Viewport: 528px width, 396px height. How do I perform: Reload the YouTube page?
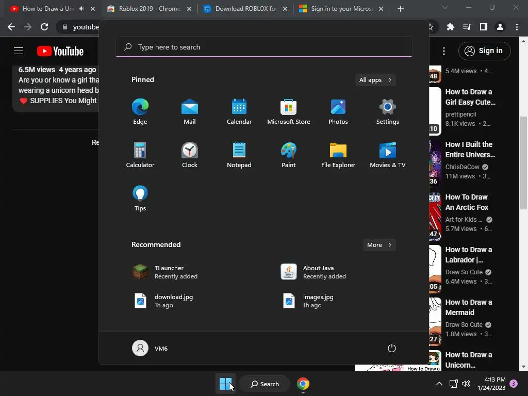click(x=44, y=27)
